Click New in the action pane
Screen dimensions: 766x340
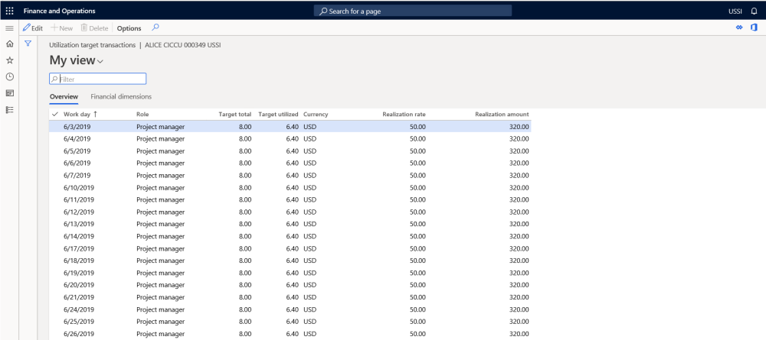click(62, 28)
